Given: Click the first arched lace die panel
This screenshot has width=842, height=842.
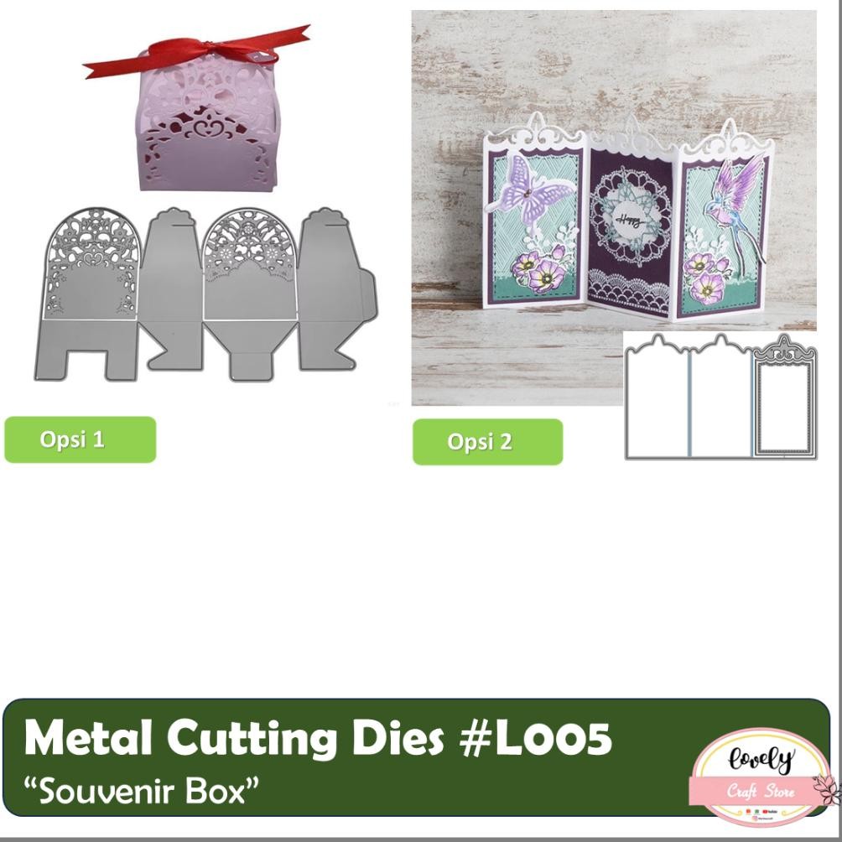Looking at the screenshot, I should [90, 264].
